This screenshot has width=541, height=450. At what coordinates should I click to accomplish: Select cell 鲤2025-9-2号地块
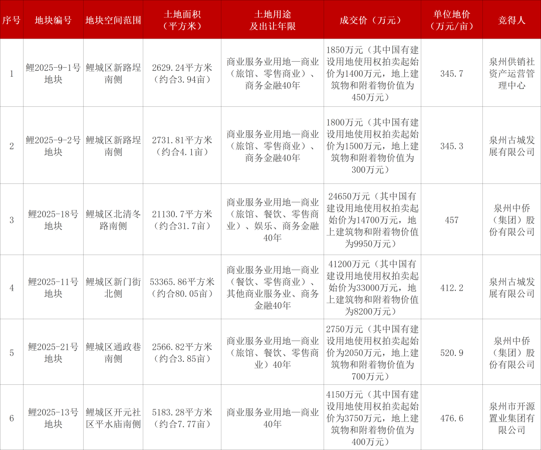(53, 145)
